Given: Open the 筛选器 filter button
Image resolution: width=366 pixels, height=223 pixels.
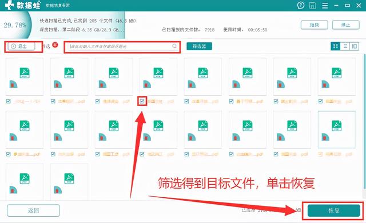Looking at the screenshot, I should [200, 46].
